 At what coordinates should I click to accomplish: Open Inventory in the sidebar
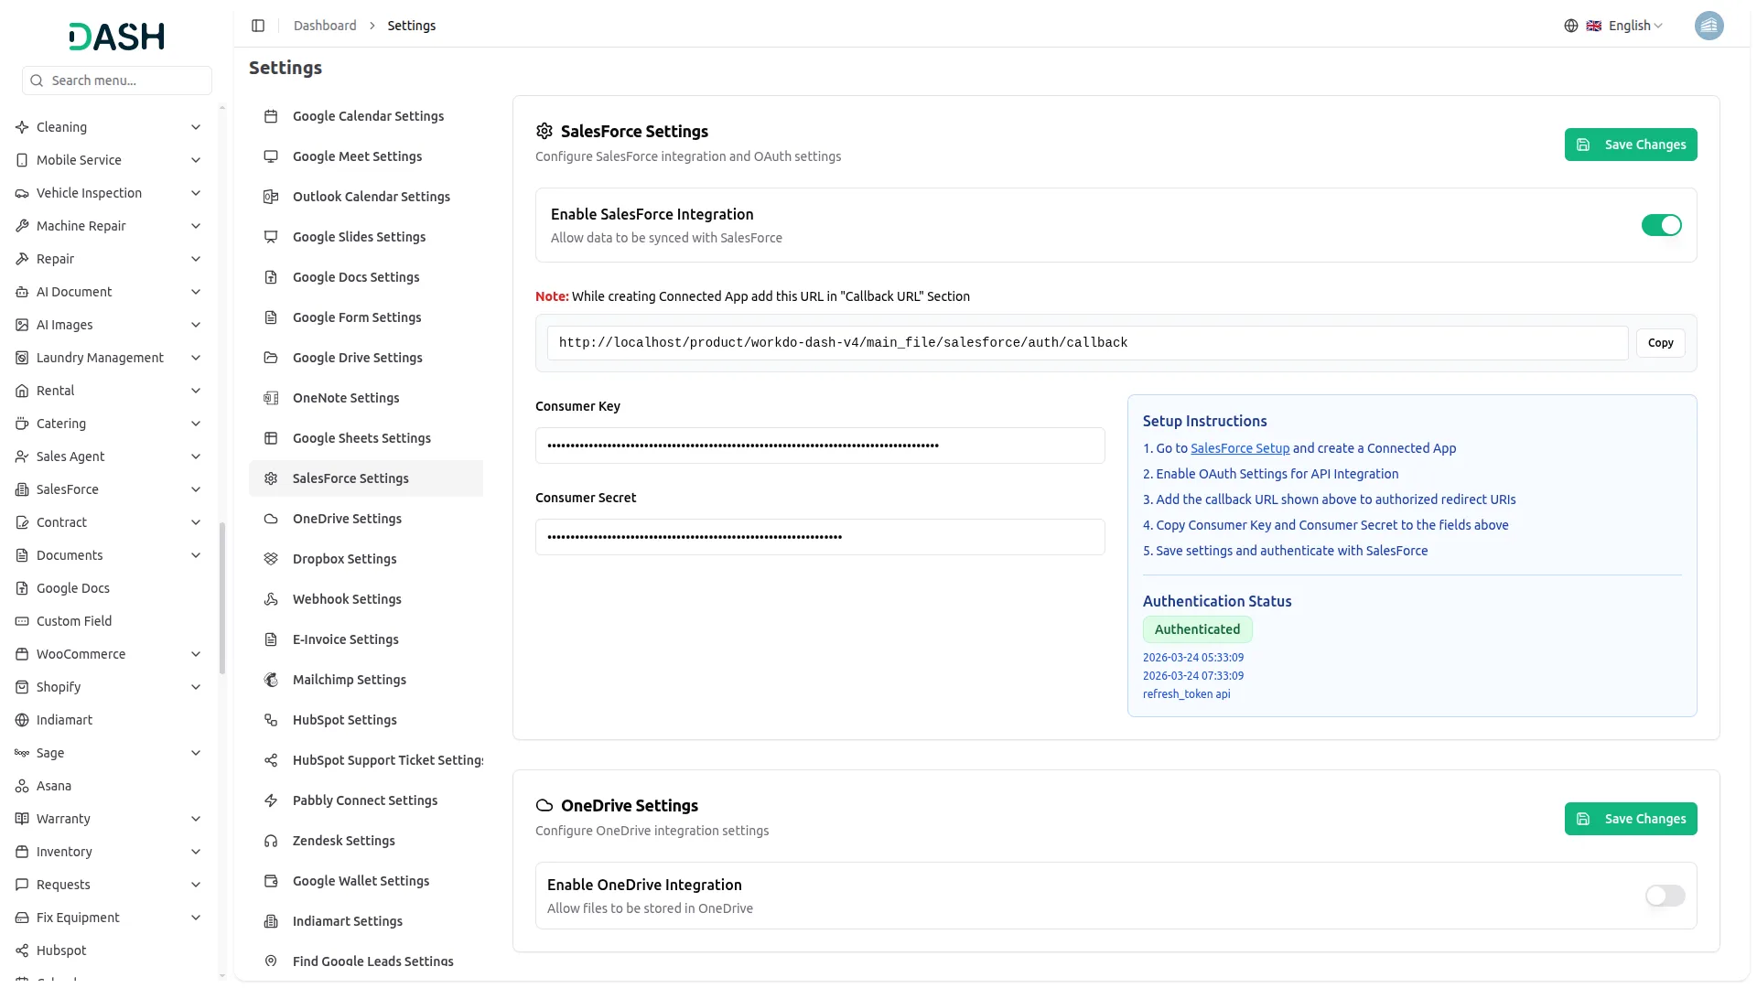[x=110, y=852]
